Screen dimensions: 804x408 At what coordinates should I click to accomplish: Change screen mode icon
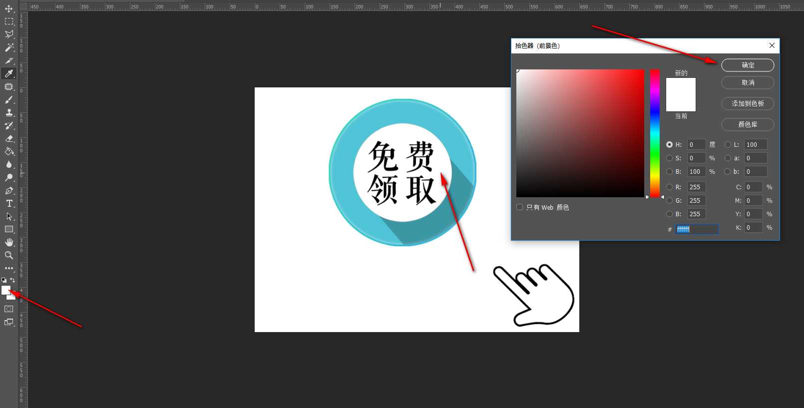pyautogui.click(x=9, y=322)
